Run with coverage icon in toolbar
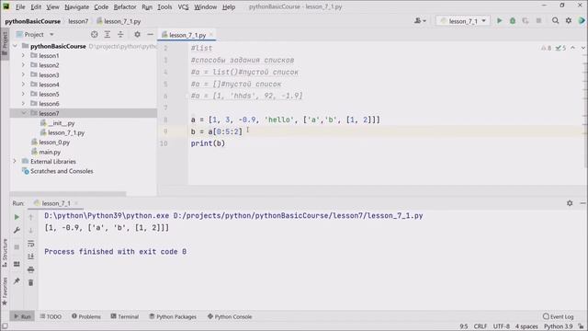This screenshot has height=331, width=588. tap(526, 21)
